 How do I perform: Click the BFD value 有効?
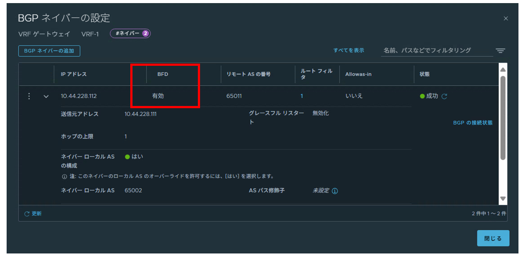158,96
